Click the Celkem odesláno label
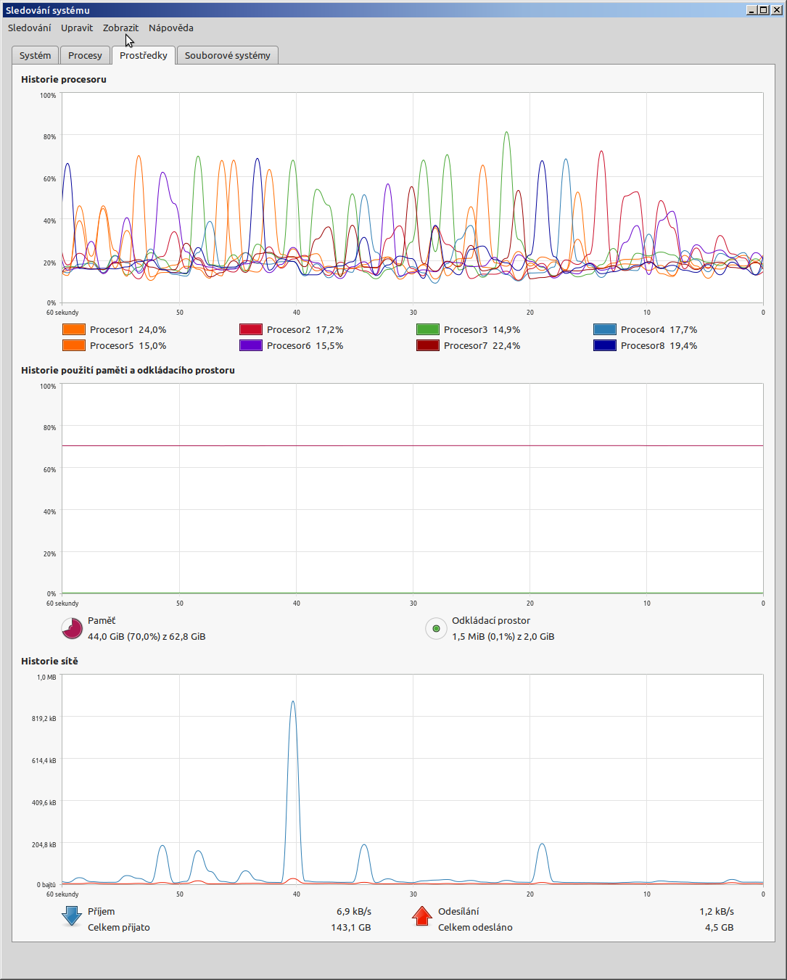 click(475, 927)
